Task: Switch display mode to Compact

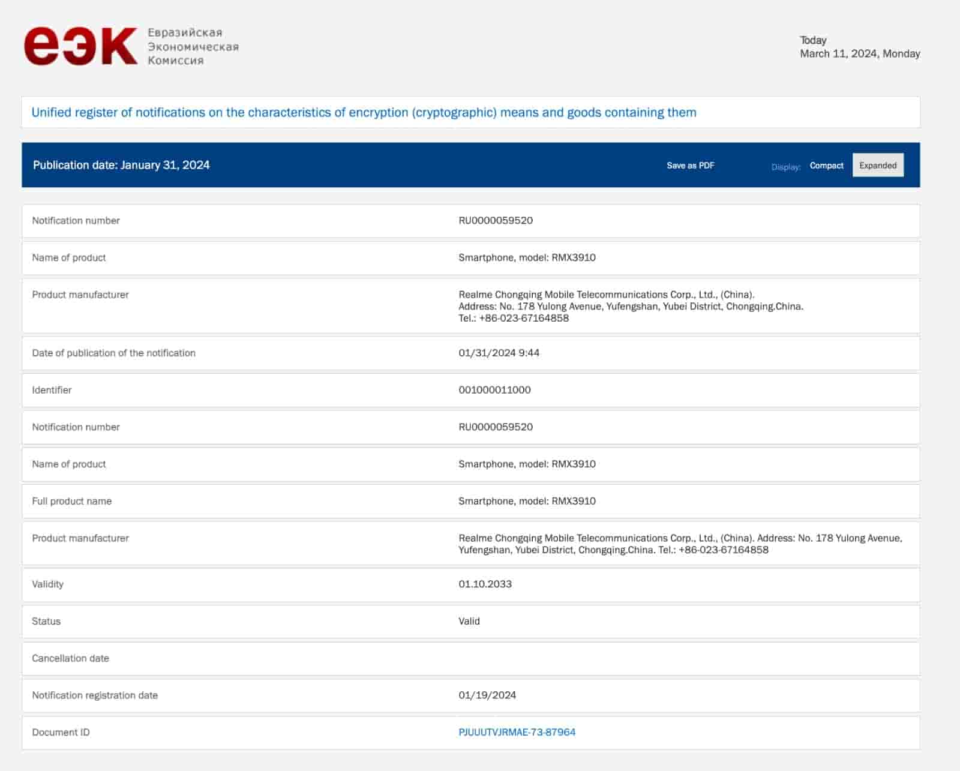Action: coord(826,165)
